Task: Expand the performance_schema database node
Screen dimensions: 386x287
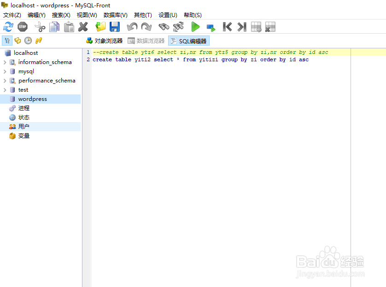Action: (x=5, y=81)
